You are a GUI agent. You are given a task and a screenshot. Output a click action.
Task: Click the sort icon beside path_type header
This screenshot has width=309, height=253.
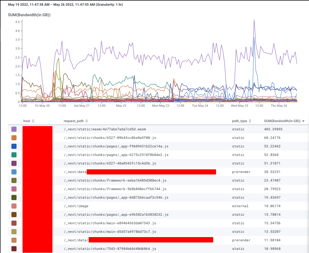tap(250, 121)
